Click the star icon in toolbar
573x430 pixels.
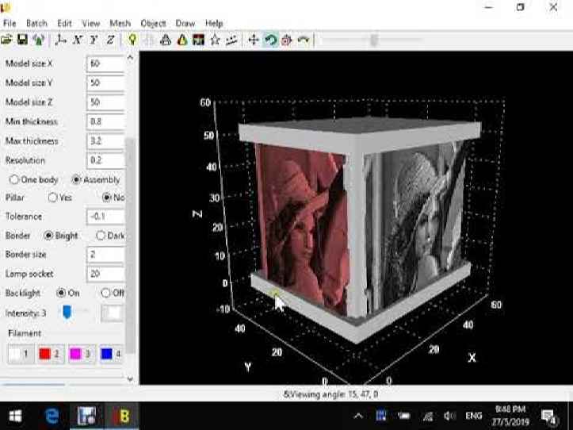pos(215,40)
